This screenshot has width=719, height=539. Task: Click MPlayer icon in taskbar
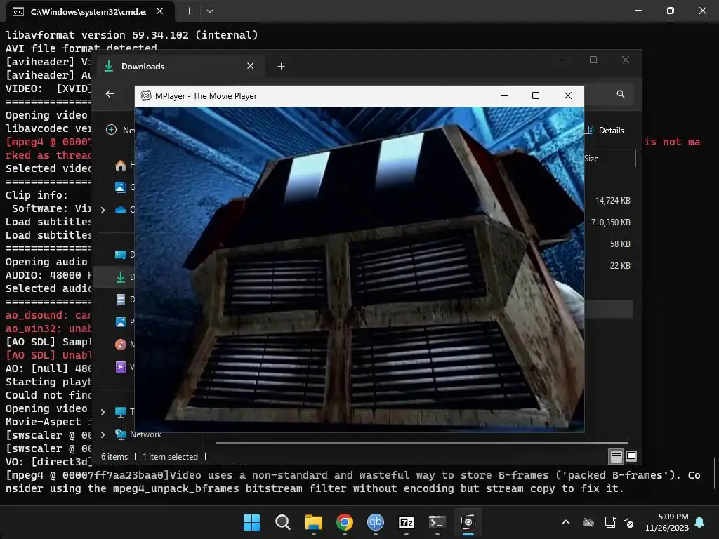coord(468,522)
